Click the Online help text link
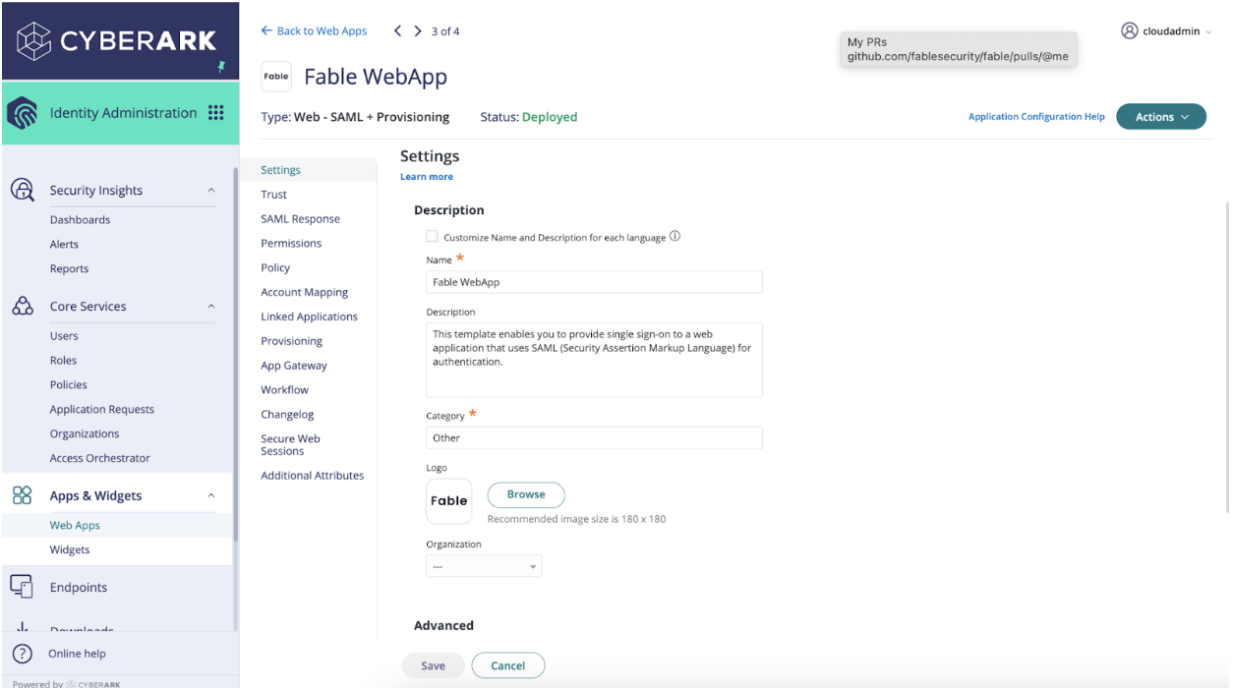1233x690 pixels. [77, 654]
